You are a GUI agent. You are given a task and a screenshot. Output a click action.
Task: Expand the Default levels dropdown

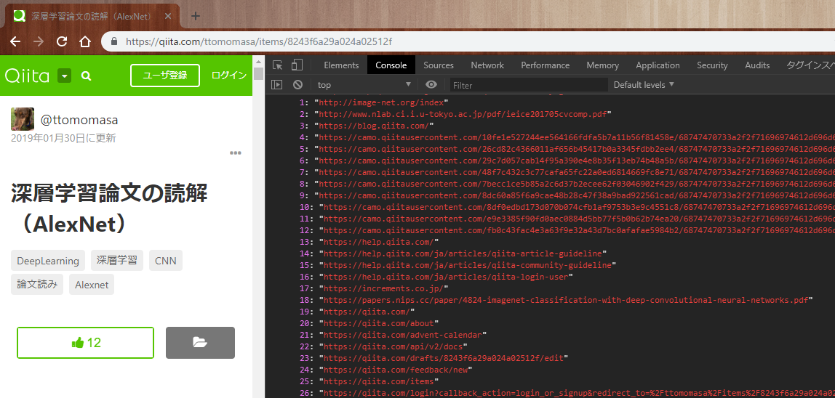644,85
